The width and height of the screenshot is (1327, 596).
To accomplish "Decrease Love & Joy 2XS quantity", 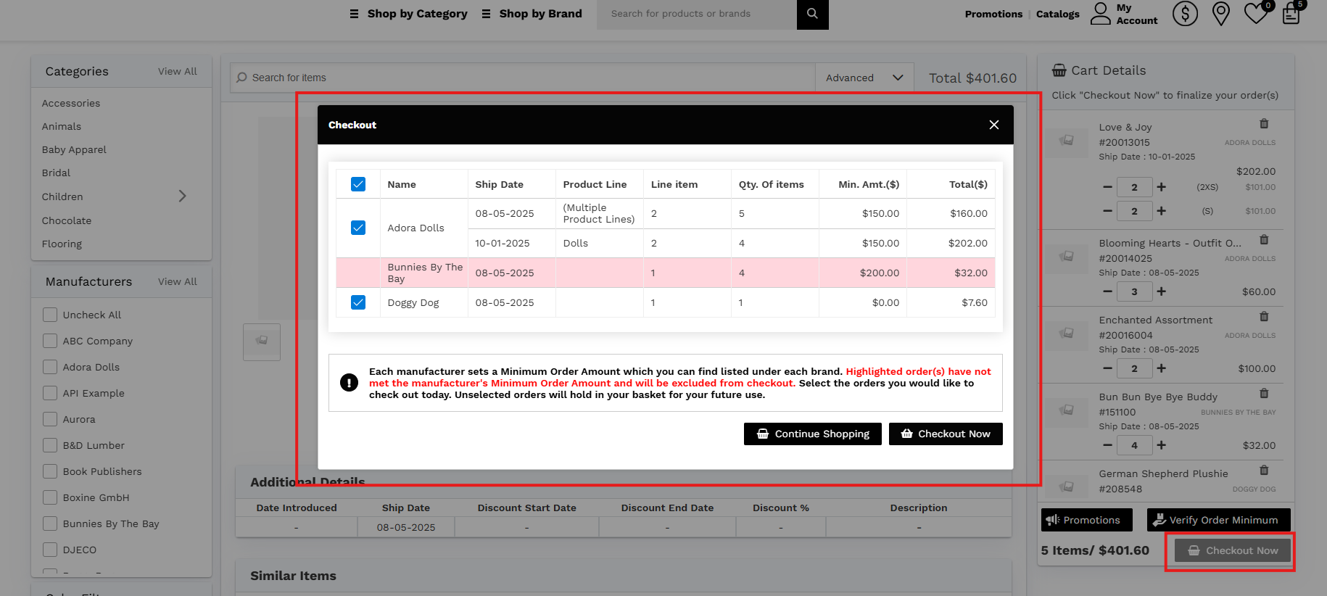I will tap(1107, 187).
